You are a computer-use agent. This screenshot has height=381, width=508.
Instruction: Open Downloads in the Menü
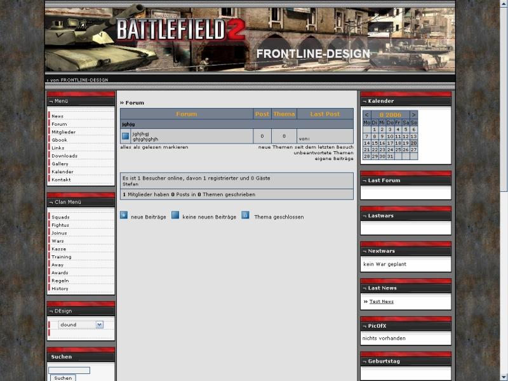click(65, 156)
